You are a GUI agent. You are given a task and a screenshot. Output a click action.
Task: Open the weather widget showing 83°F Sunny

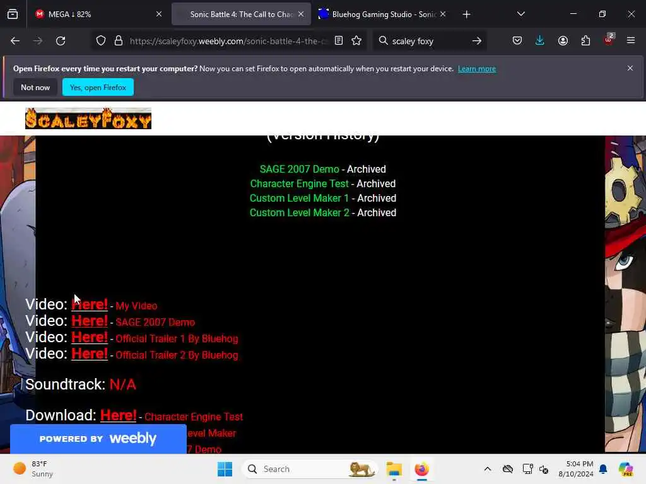(x=34, y=469)
